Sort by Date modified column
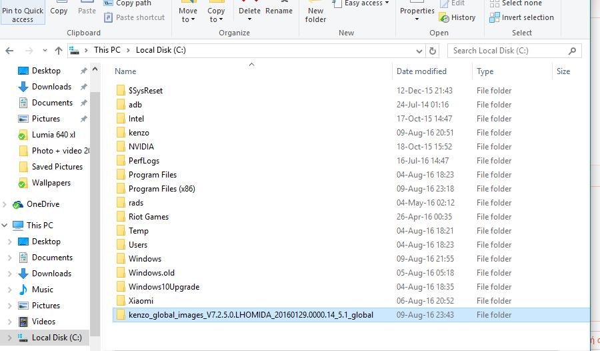Viewport: 600px width, 351px height. (421, 71)
